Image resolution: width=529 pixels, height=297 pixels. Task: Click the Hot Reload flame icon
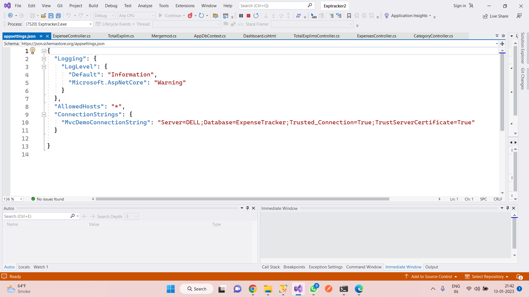[190, 16]
